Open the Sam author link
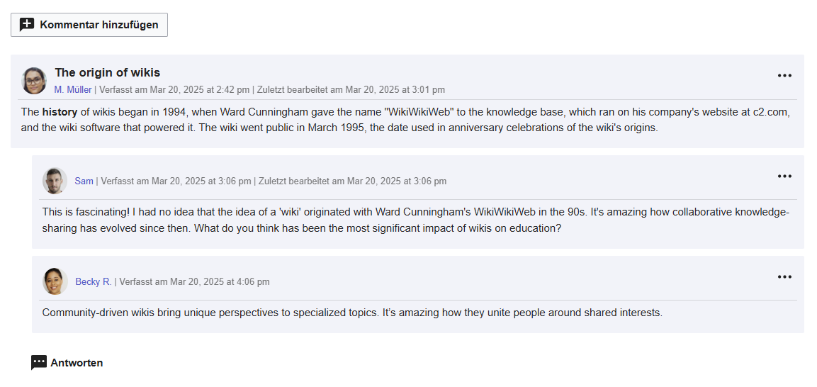Viewport: 817px width, 387px height. [84, 181]
